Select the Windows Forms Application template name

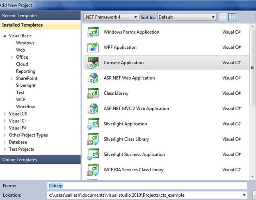(131, 32)
